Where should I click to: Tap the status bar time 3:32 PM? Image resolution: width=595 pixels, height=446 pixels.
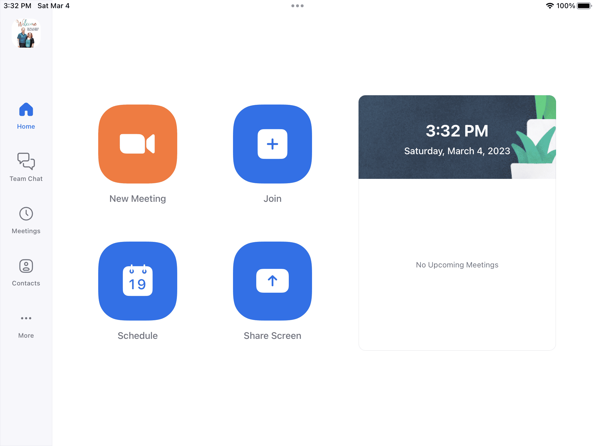tap(17, 6)
